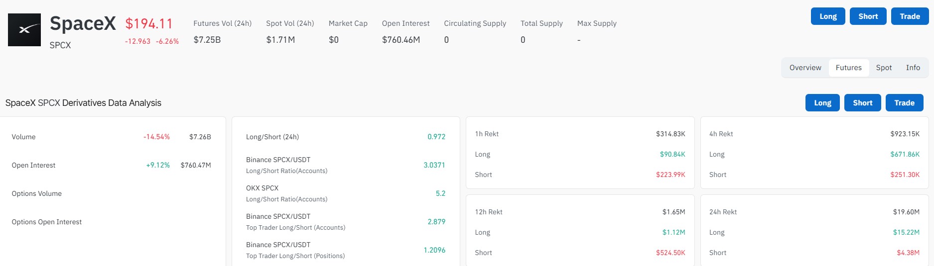Select the OKX SPCX Long/Short Ratio row

[x=345, y=193]
